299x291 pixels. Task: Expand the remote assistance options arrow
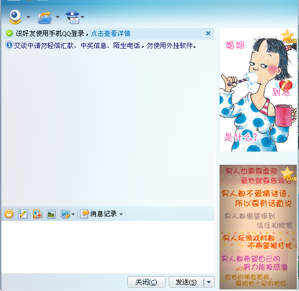pyautogui.click(x=82, y=17)
